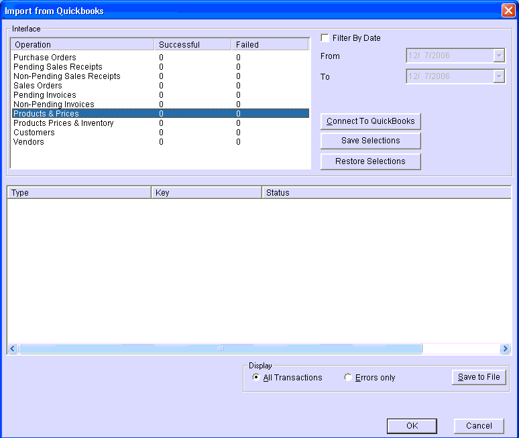Click the Save Selections button
The width and height of the screenshot is (519, 438).
[371, 141]
